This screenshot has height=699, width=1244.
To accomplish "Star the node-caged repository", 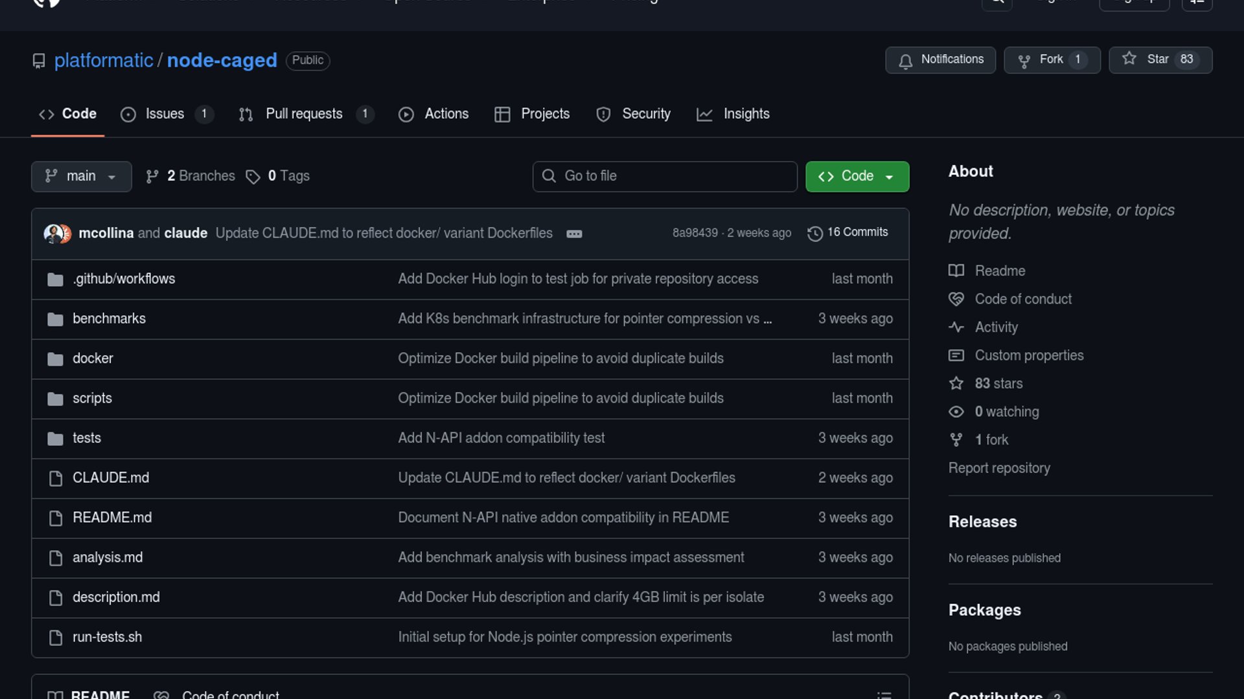I will click(1160, 60).
